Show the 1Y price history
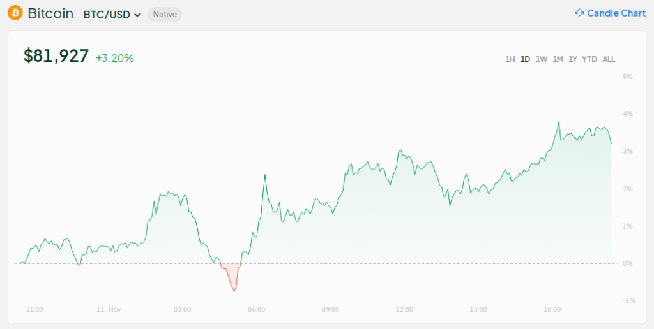 [573, 59]
